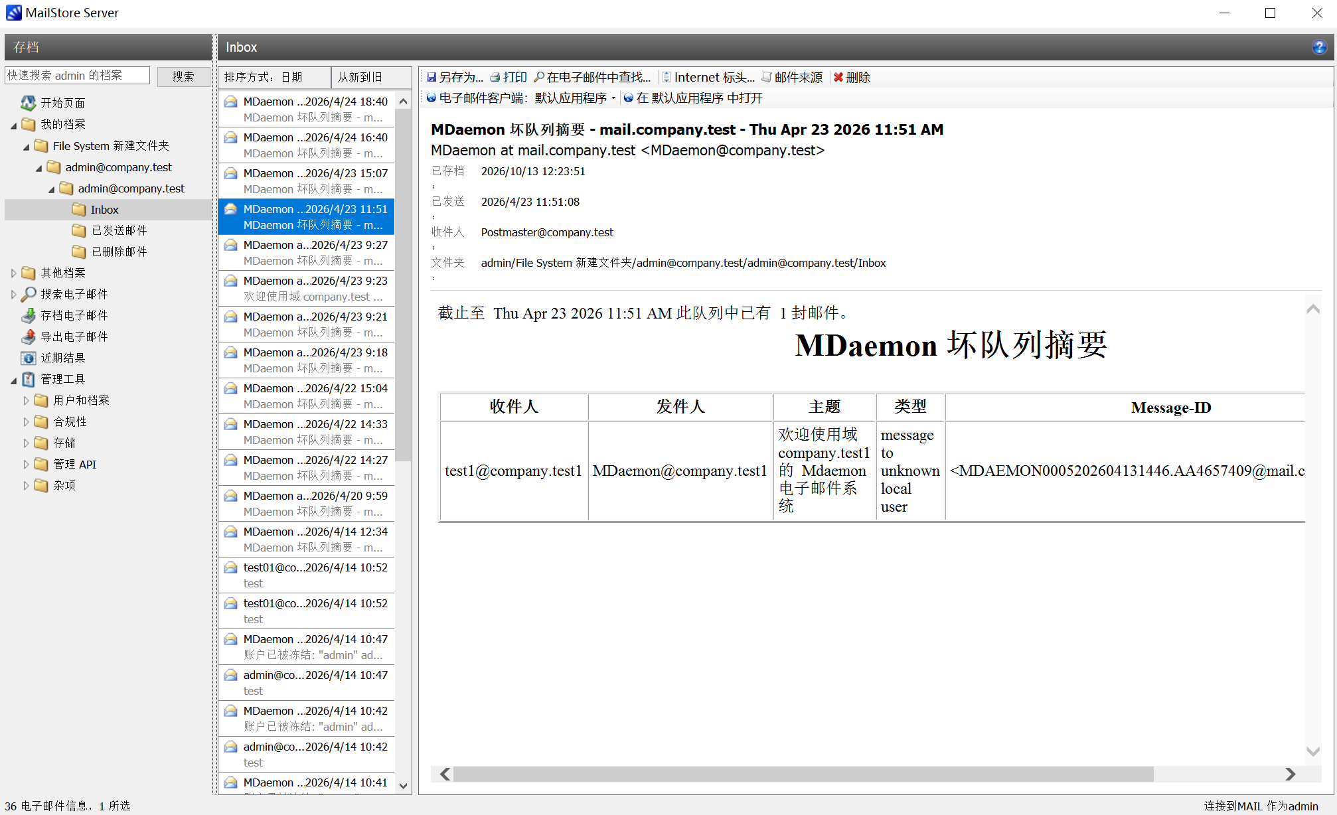Viewport: 1337px width, 815px height.
Task: Expand the Miscellaneous (杂项) node
Action: pyautogui.click(x=27, y=485)
